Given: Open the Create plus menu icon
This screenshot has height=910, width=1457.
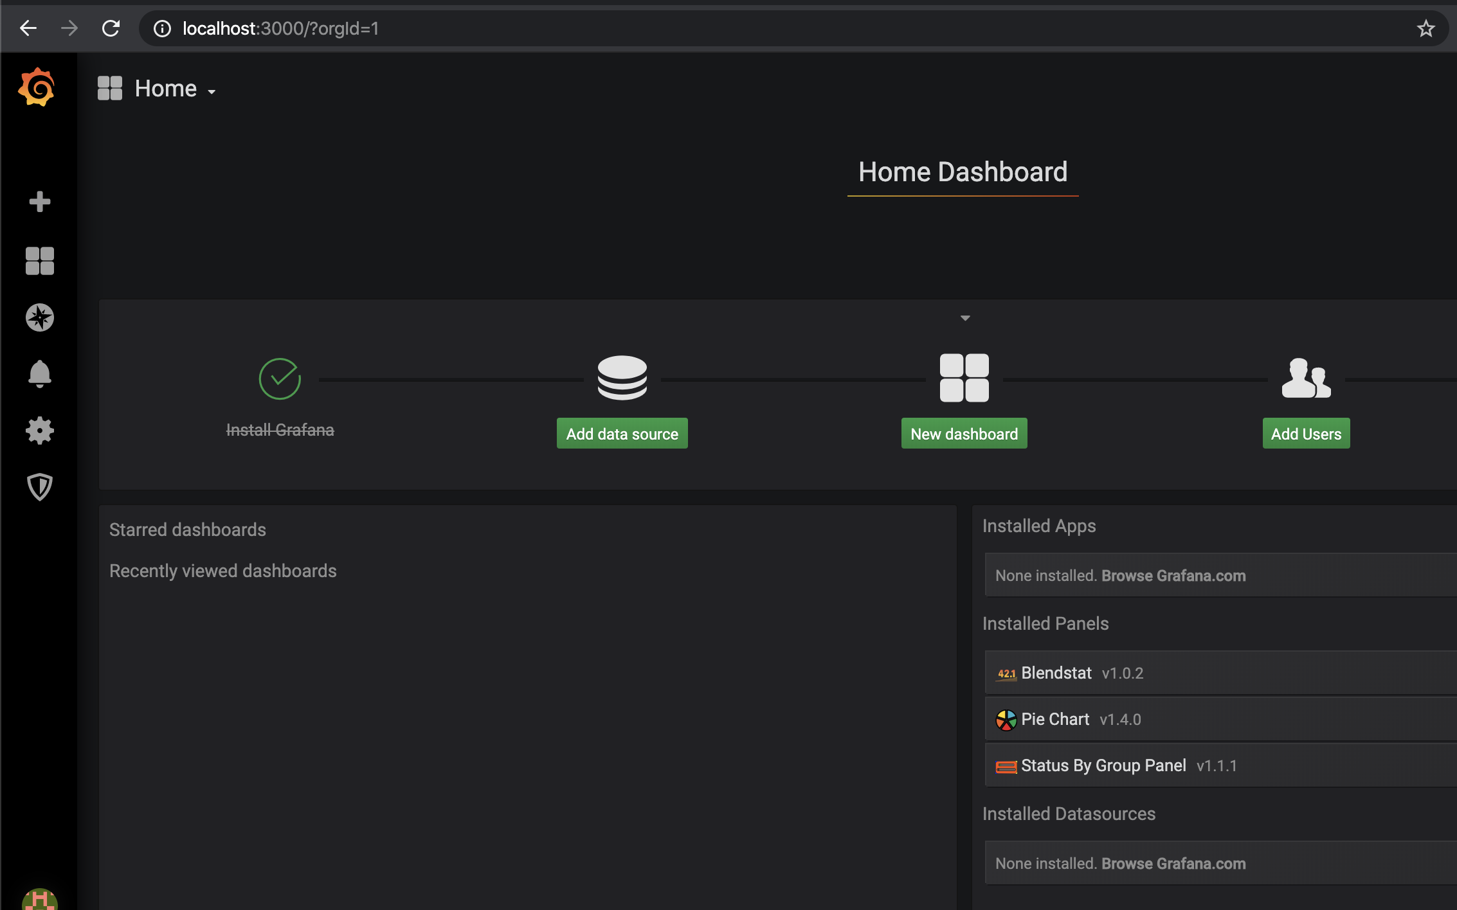Looking at the screenshot, I should pos(39,202).
